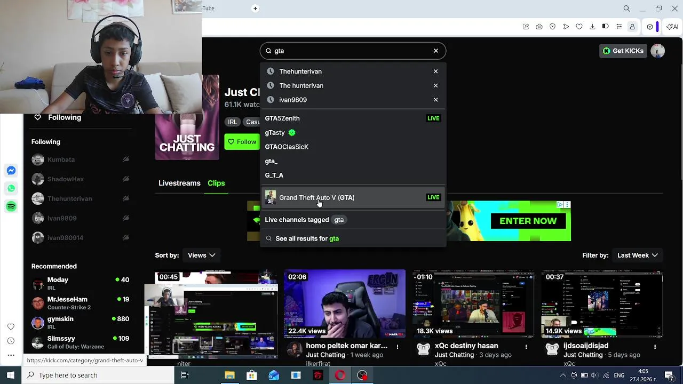Play the 'homo peltek omar' clip thumbnail
Viewport: 683px width, 384px height.
pyautogui.click(x=345, y=304)
